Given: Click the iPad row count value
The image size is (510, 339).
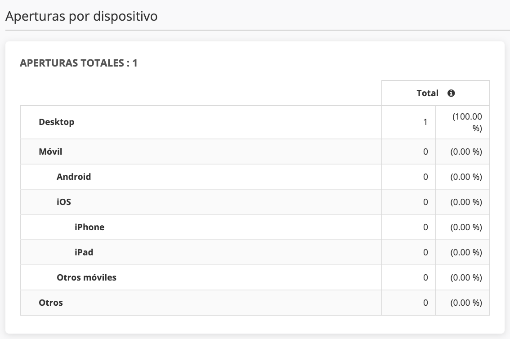Looking at the screenshot, I should click(425, 252).
